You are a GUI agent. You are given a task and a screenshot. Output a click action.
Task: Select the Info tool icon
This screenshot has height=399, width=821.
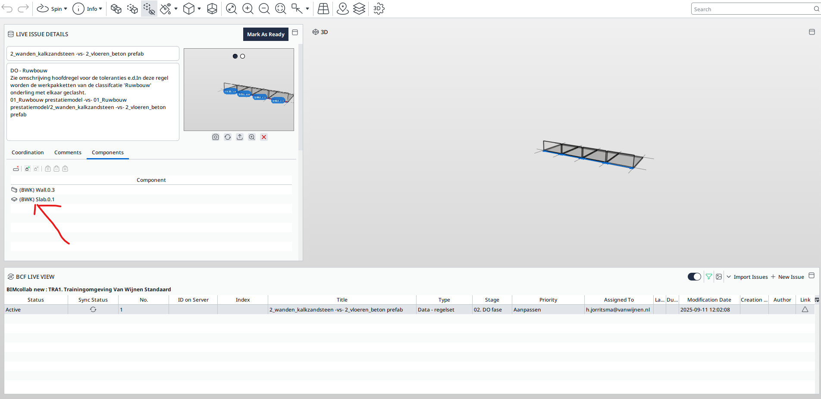point(78,9)
